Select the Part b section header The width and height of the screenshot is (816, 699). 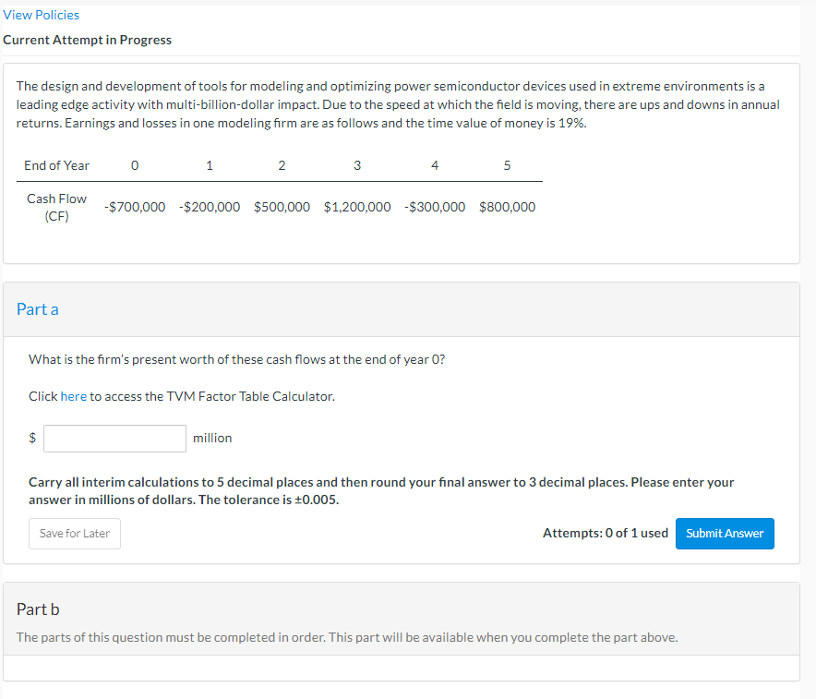pos(38,609)
